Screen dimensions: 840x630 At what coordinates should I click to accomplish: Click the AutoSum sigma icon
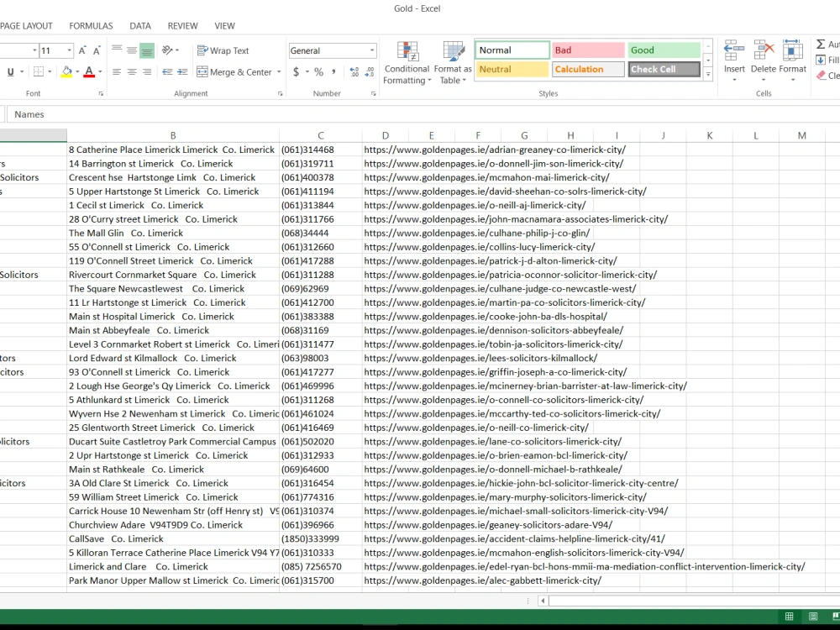coord(821,44)
